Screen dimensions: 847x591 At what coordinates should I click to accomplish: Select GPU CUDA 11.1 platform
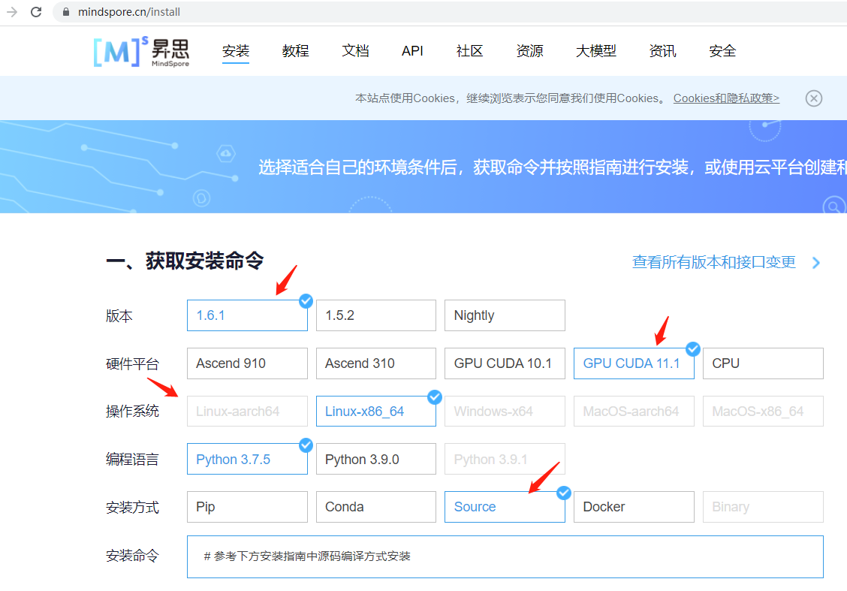click(x=634, y=363)
